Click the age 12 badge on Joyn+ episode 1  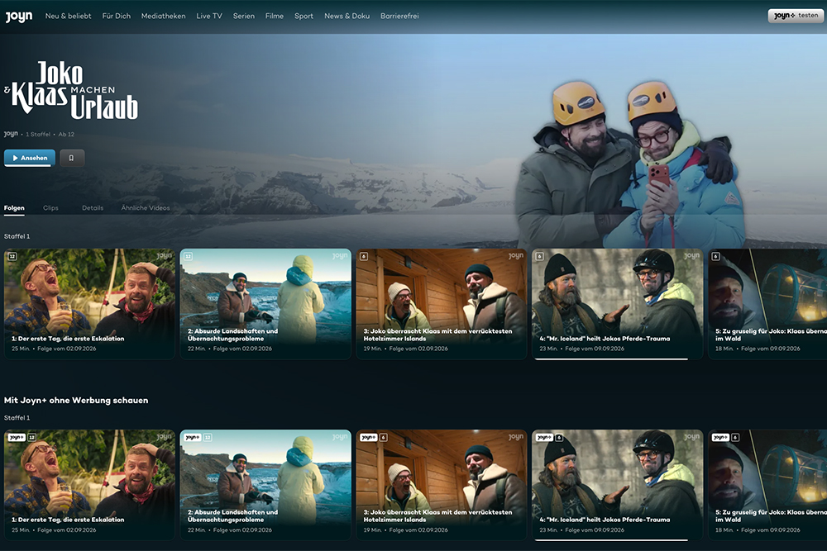pos(31,437)
